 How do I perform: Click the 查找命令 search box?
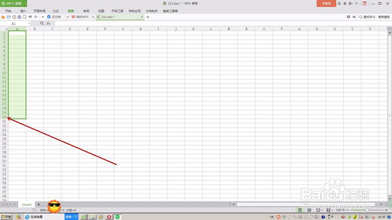coord(375,17)
